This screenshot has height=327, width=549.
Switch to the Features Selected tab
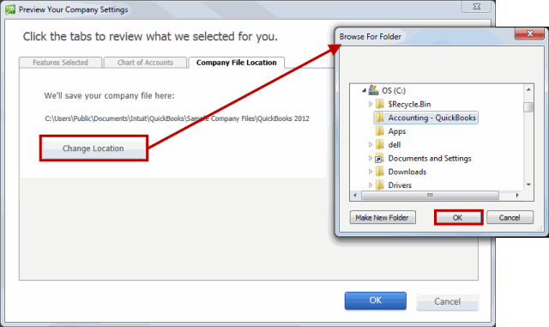tap(60, 63)
